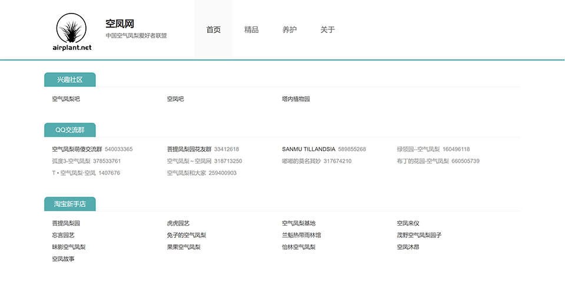Viewport: 565px width, 282px height.
Task: Open the 空气凤梨吧 community link
Action: pos(66,99)
